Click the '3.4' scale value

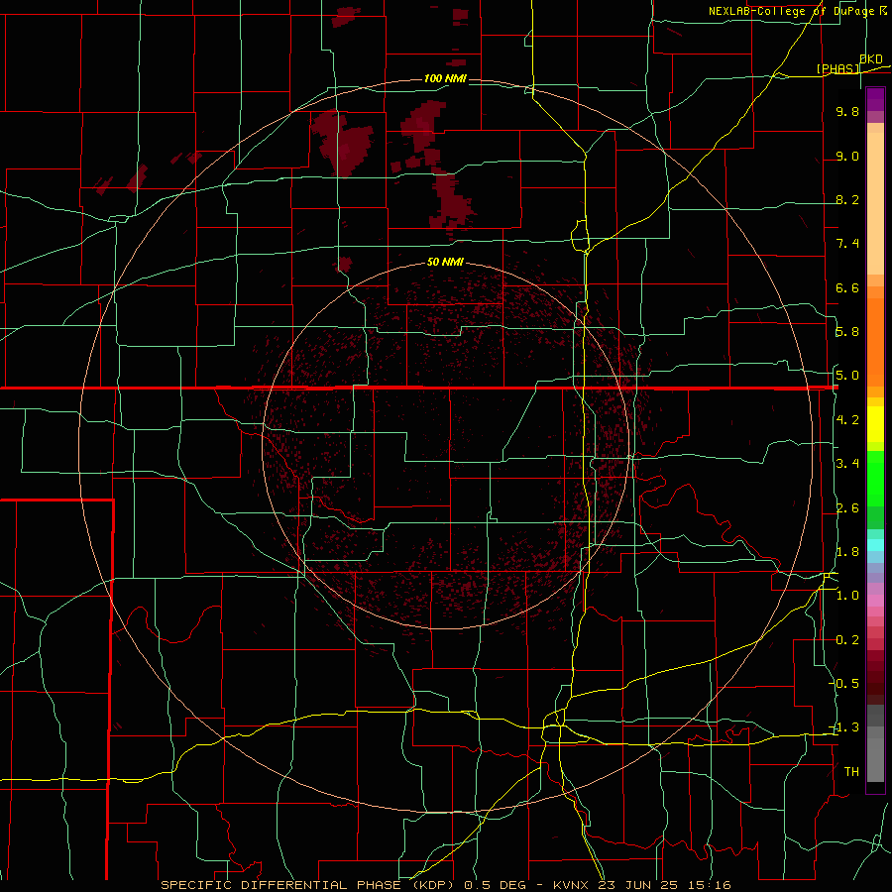[847, 464]
